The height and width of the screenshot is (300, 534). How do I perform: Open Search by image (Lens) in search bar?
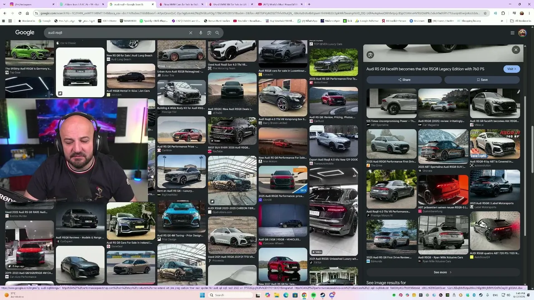pos(209,32)
